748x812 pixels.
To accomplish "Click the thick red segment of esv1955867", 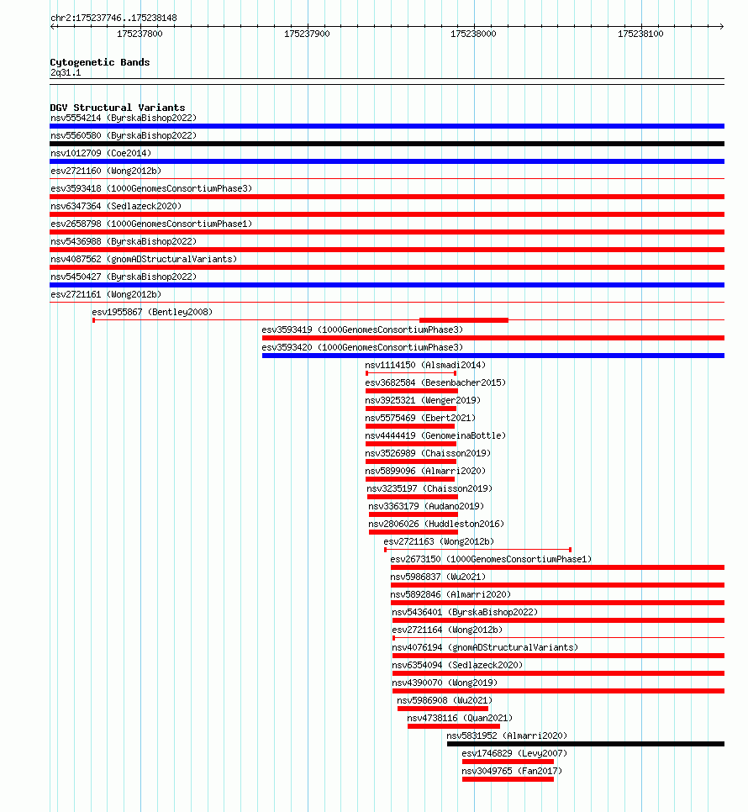I will [x=464, y=320].
